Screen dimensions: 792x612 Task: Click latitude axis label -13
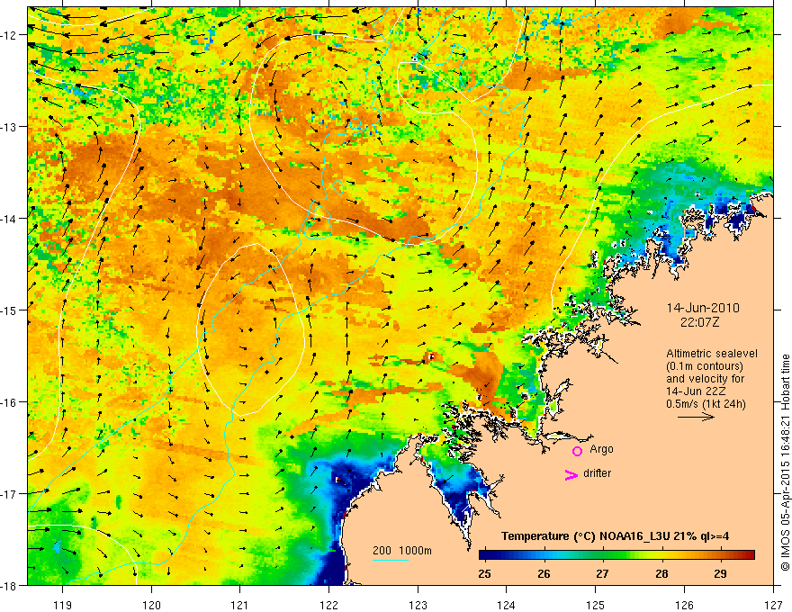[9, 127]
